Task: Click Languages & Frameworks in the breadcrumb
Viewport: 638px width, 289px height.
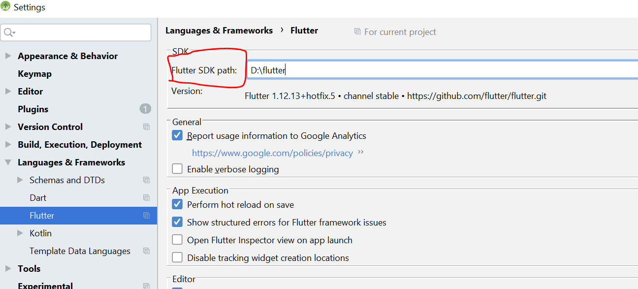Action: [219, 31]
